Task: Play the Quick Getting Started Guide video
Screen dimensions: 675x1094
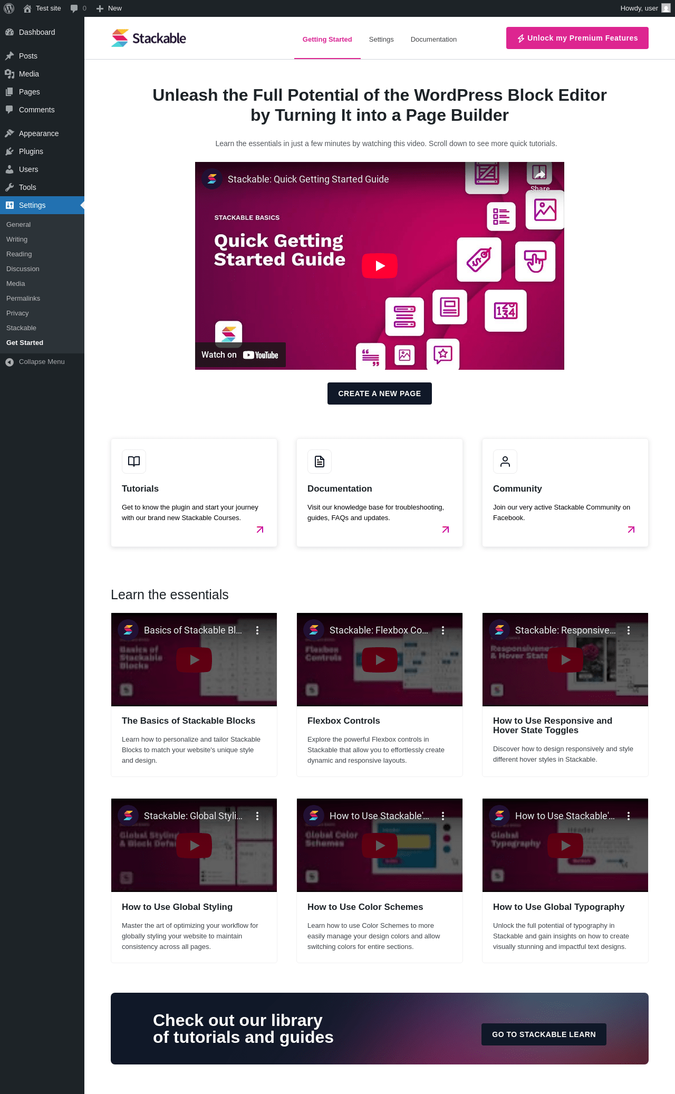Action: coord(380,265)
